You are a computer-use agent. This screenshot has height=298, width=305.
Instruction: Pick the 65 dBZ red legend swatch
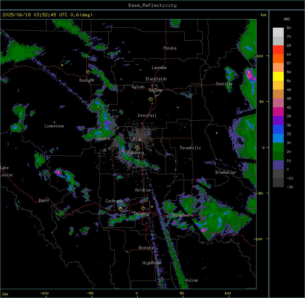[x=278, y=50]
